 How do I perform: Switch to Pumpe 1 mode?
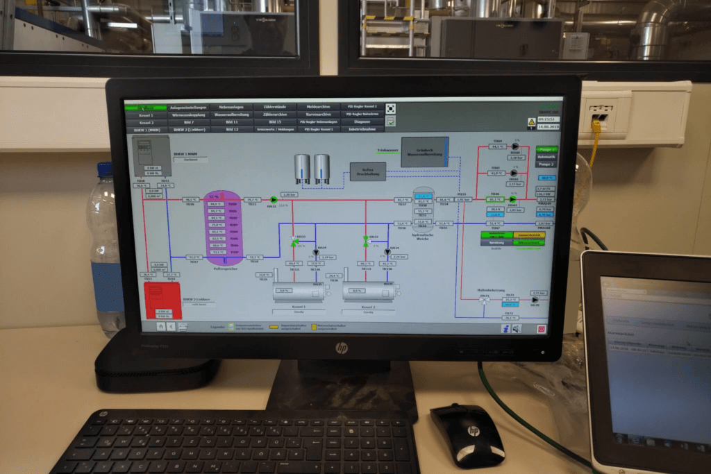546,149
